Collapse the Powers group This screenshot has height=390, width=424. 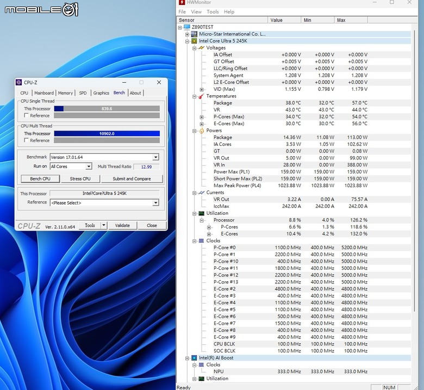click(x=194, y=131)
